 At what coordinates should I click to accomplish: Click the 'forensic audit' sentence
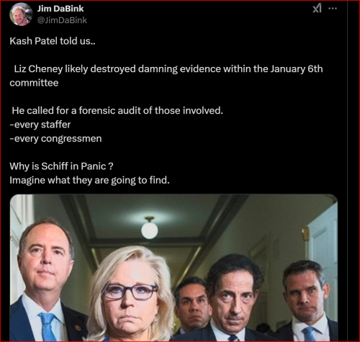pyautogui.click(x=117, y=111)
